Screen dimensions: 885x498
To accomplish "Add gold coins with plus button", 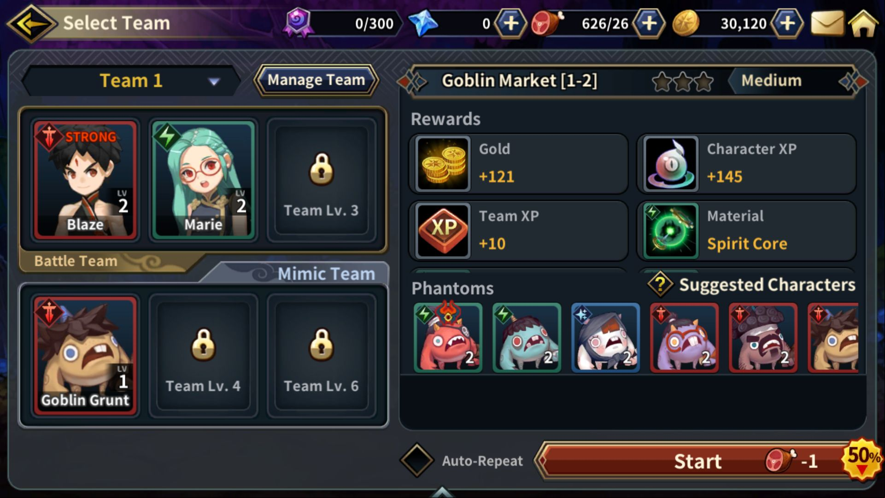I will (x=787, y=23).
